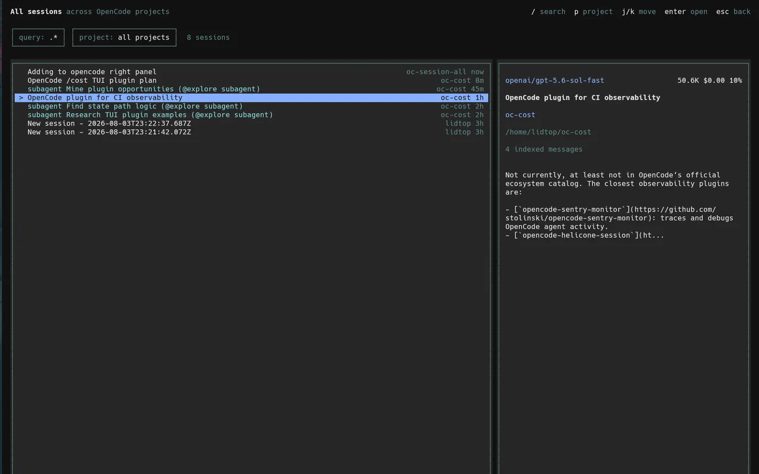This screenshot has height=474, width=759.
Task: Click the '>' selection marker on highlighted row
Action: click(x=21, y=98)
